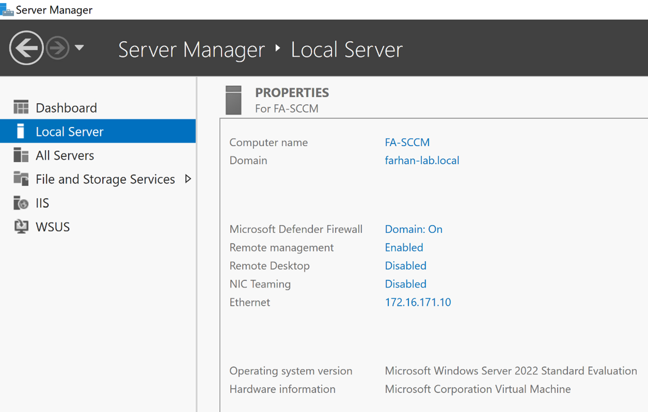
Task: Click the File and Storage Services icon
Action: pyautogui.click(x=21, y=179)
